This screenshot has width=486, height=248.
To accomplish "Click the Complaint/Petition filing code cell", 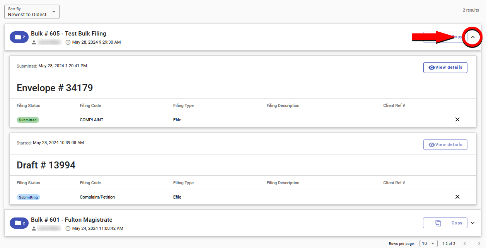I will [x=97, y=197].
